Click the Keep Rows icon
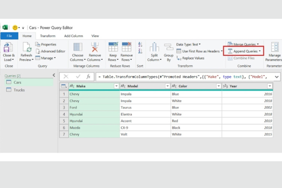 (x=113, y=47)
